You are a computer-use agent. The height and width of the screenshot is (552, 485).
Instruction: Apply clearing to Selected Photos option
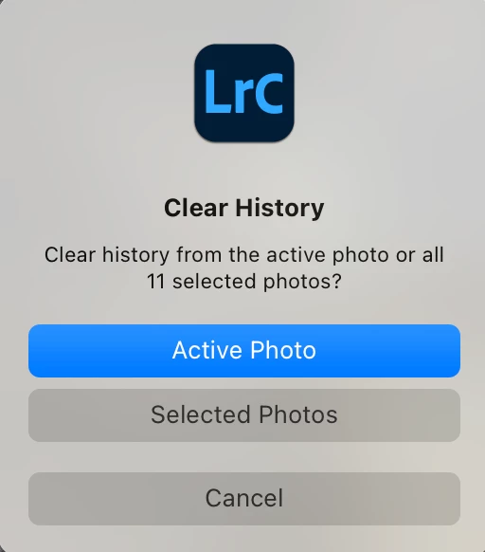point(244,415)
